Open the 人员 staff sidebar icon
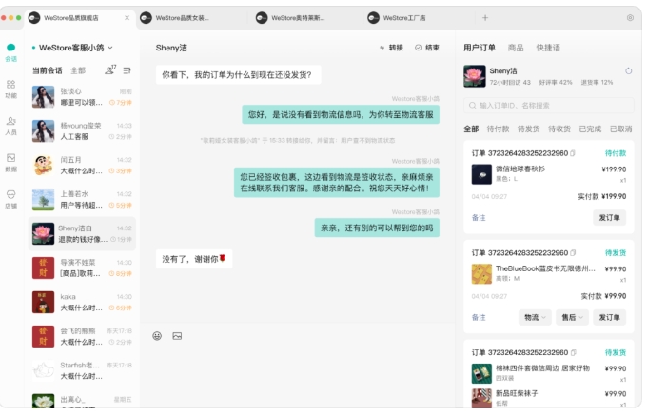 (x=11, y=126)
